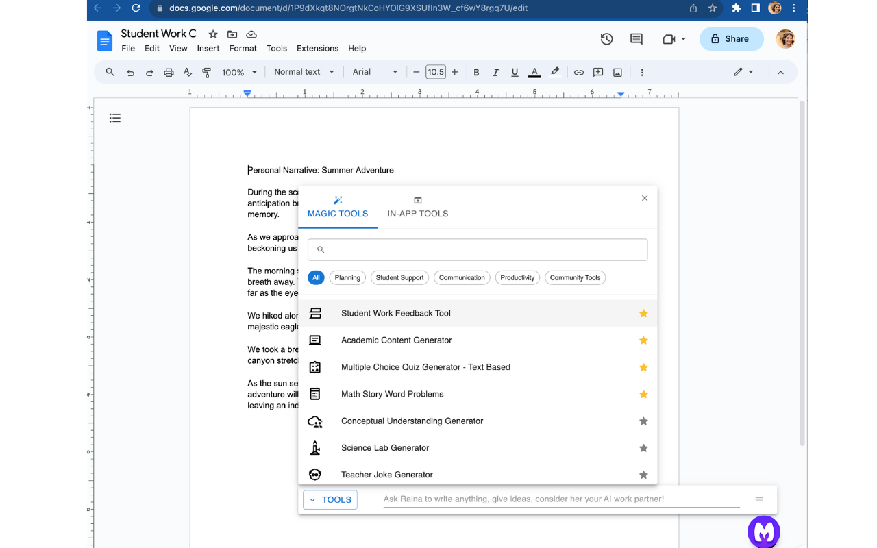The image size is (877, 548).
Task: Open the editing mode pencil dropdown
Action: coord(743,72)
